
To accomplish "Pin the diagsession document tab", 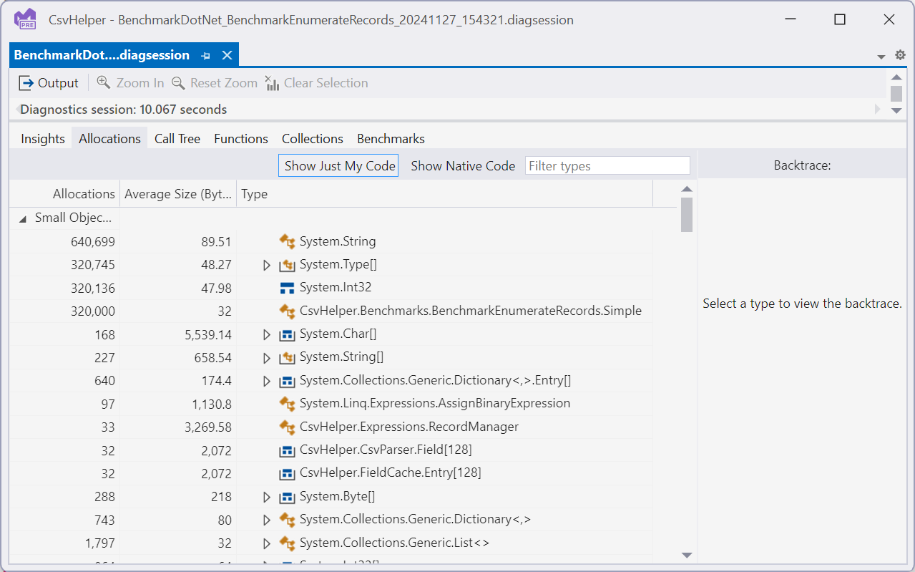I will click(206, 56).
